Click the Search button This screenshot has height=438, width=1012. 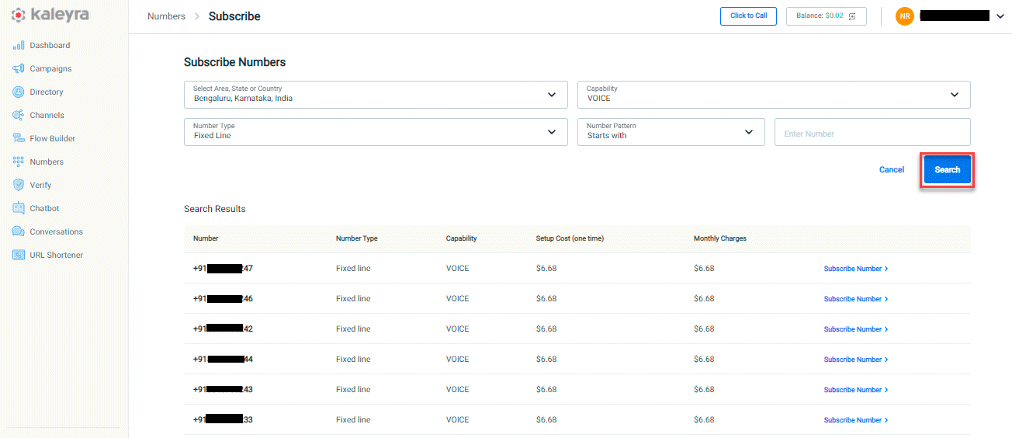pyautogui.click(x=948, y=169)
